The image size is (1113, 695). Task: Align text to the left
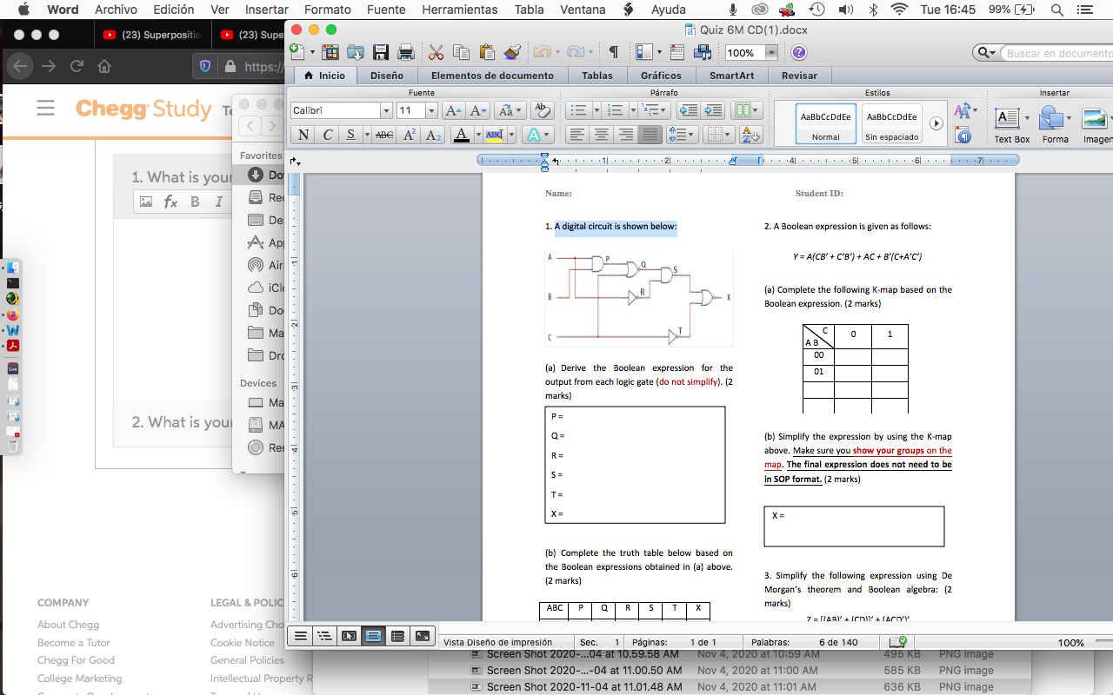[576, 135]
